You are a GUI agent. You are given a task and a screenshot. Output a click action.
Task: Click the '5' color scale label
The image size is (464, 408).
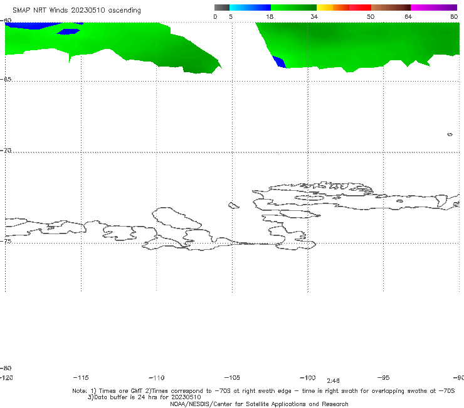[231, 17]
